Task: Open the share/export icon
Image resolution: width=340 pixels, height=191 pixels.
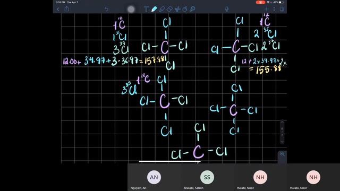Action: tap(66, 9)
